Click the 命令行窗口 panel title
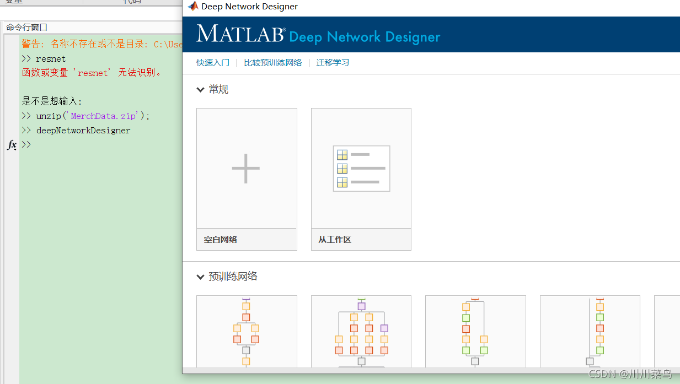The image size is (680, 384). (x=27, y=27)
